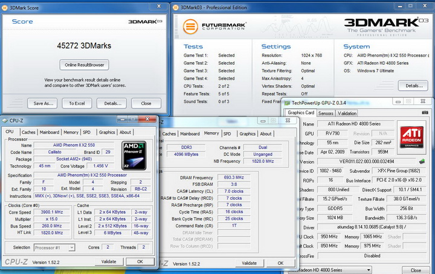The width and height of the screenshot is (435, 274).
Task: Open the About tab in front CPU-Z
Action: click(x=125, y=132)
